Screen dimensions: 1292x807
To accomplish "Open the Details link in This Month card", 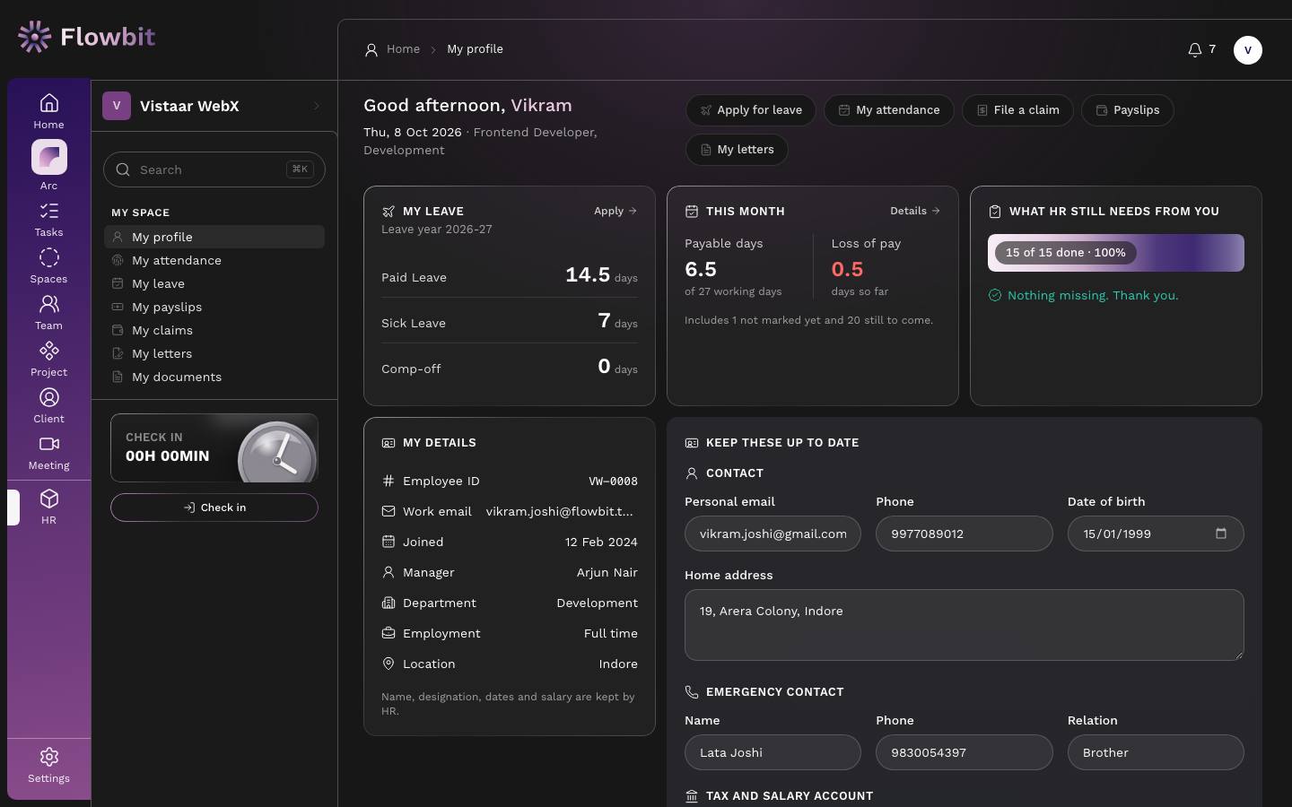I will tap(915, 211).
